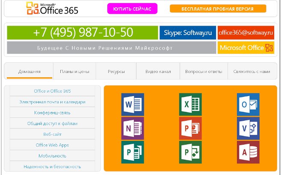Viewport: 281px width, 175px height.
Task: Click the Office Web Apps link
Action: point(52,145)
